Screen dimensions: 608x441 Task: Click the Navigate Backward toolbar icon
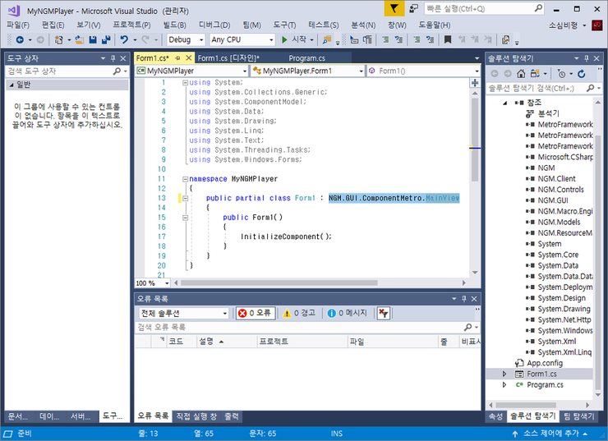20,39
